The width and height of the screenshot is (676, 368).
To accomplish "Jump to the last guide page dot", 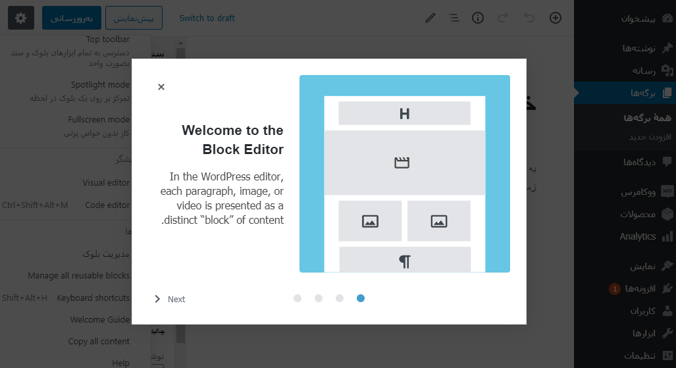I will pos(297,298).
